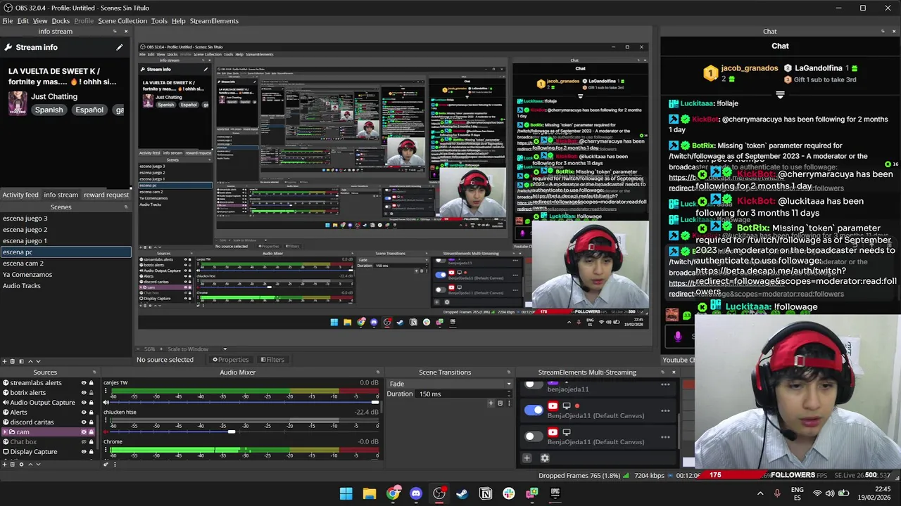Open scene filters icon in Scenes toolbar
The width and height of the screenshot is (901, 506).
[x=21, y=361]
